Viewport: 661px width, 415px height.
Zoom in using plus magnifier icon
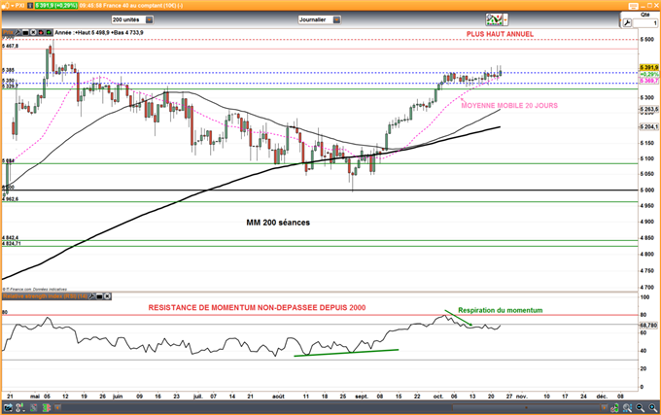point(653,407)
